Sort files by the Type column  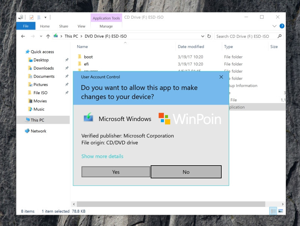click(228, 46)
